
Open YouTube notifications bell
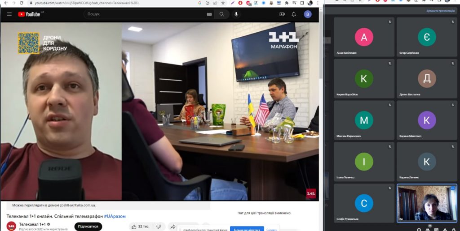(294, 14)
